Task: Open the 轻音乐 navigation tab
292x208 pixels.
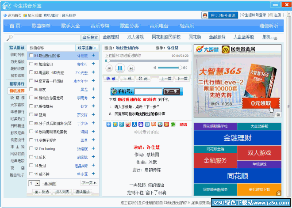Action: 187,26
